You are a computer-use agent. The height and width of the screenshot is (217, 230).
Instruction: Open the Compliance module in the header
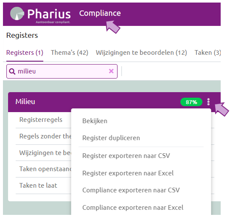pyautogui.click(x=100, y=13)
